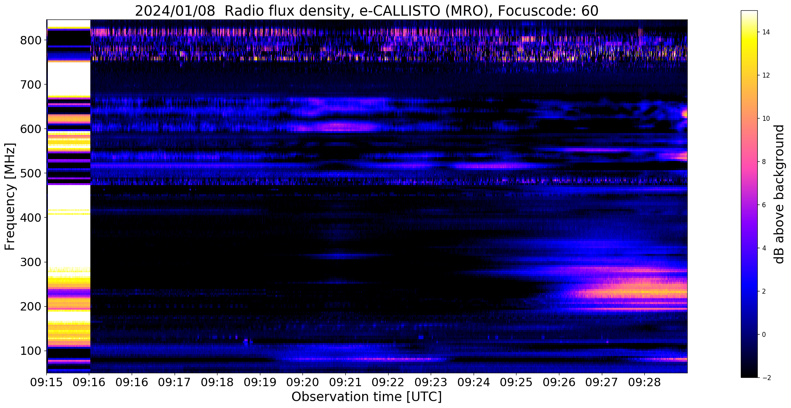
Task: Click the 09:26 time tick label
Action: click(x=559, y=382)
